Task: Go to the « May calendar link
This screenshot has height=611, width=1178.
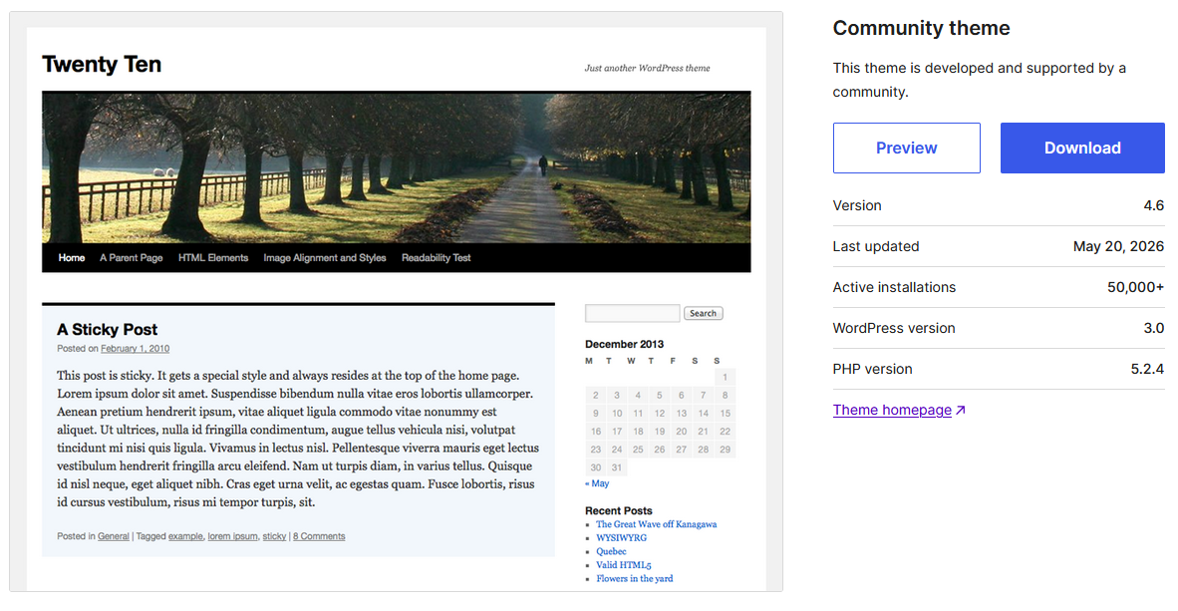Action: click(597, 484)
